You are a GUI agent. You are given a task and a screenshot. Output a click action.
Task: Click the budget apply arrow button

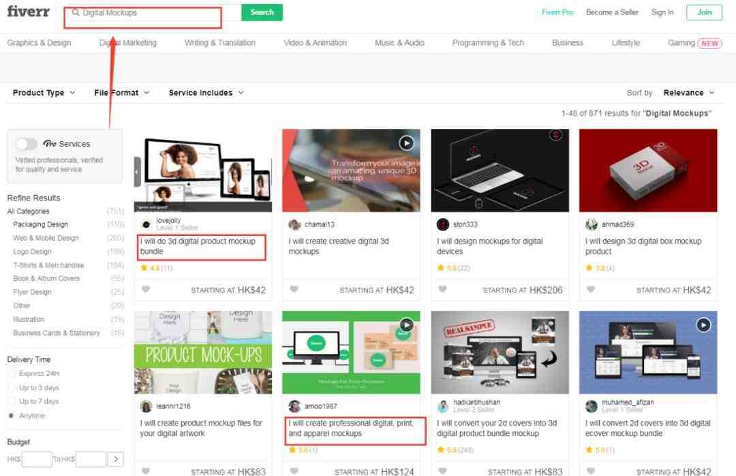click(x=117, y=460)
